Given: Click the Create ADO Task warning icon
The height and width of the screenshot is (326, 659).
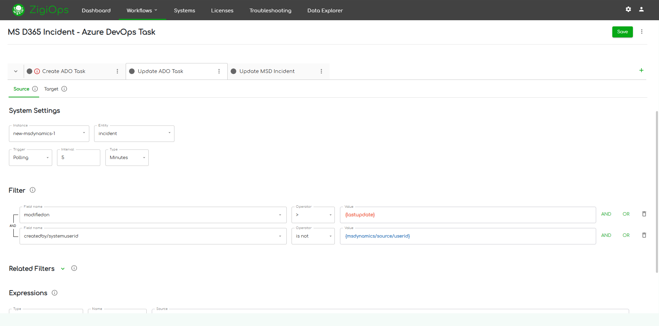Looking at the screenshot, I should point(37,71).
